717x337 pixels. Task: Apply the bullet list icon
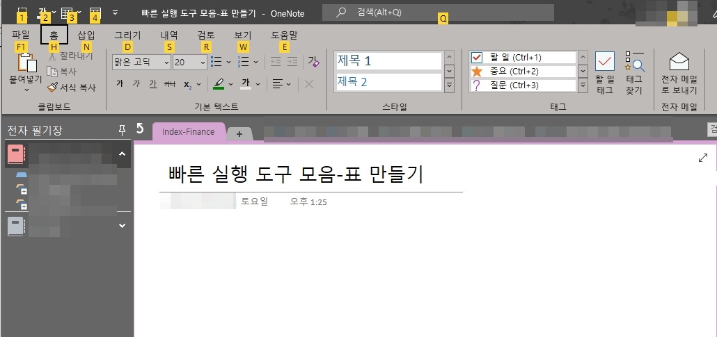click(x=216, y=62)
